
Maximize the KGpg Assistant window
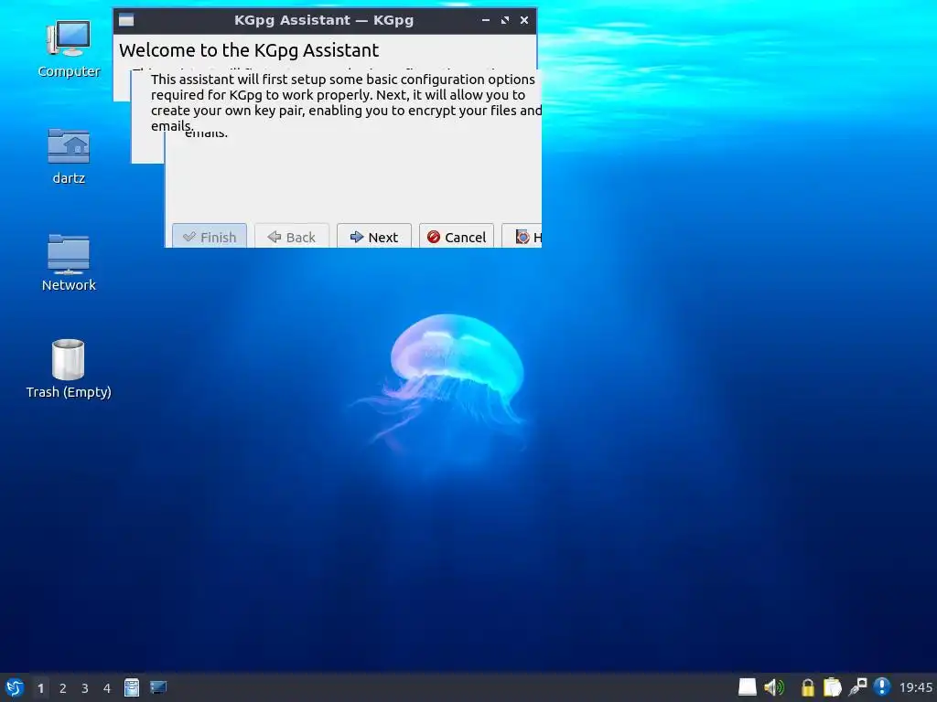[x=505, y=20]
